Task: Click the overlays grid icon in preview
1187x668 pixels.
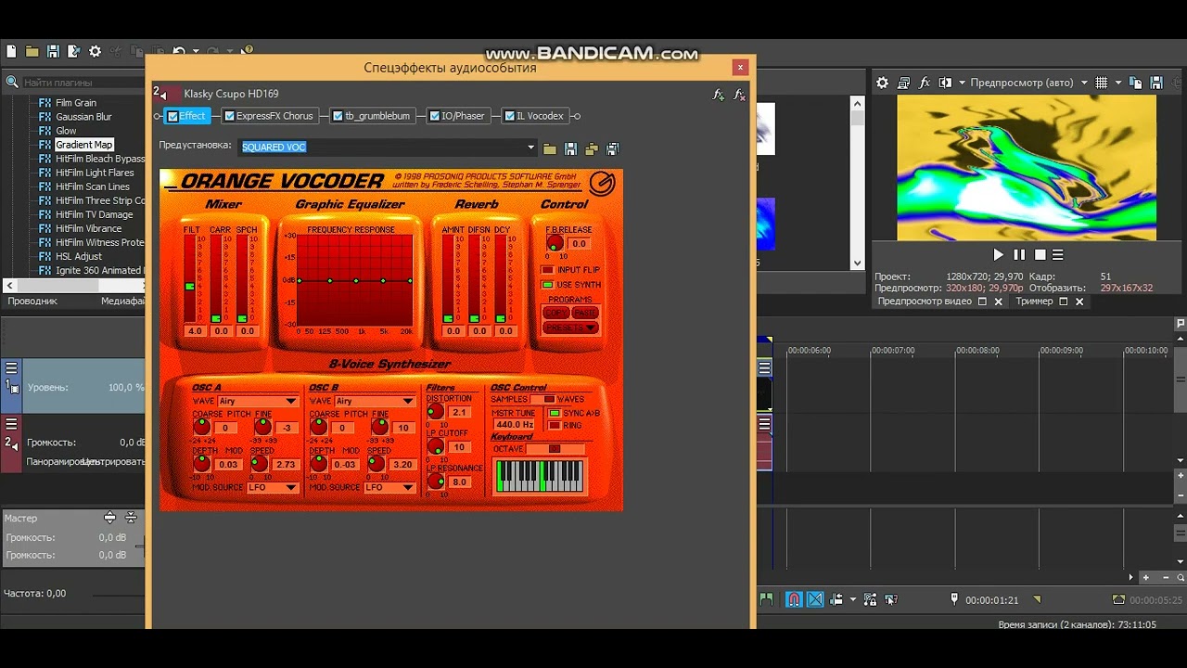Action: pyautogui.click(x=1101, y=83)
